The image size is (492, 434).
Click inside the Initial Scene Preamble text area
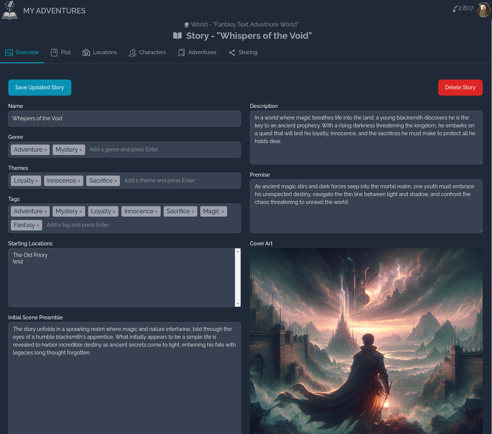pyautogui.click(x=124, y=378)
